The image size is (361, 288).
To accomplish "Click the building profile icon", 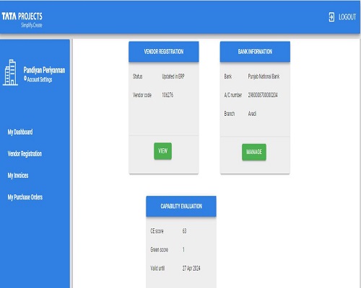I will [x=10, y=73].
